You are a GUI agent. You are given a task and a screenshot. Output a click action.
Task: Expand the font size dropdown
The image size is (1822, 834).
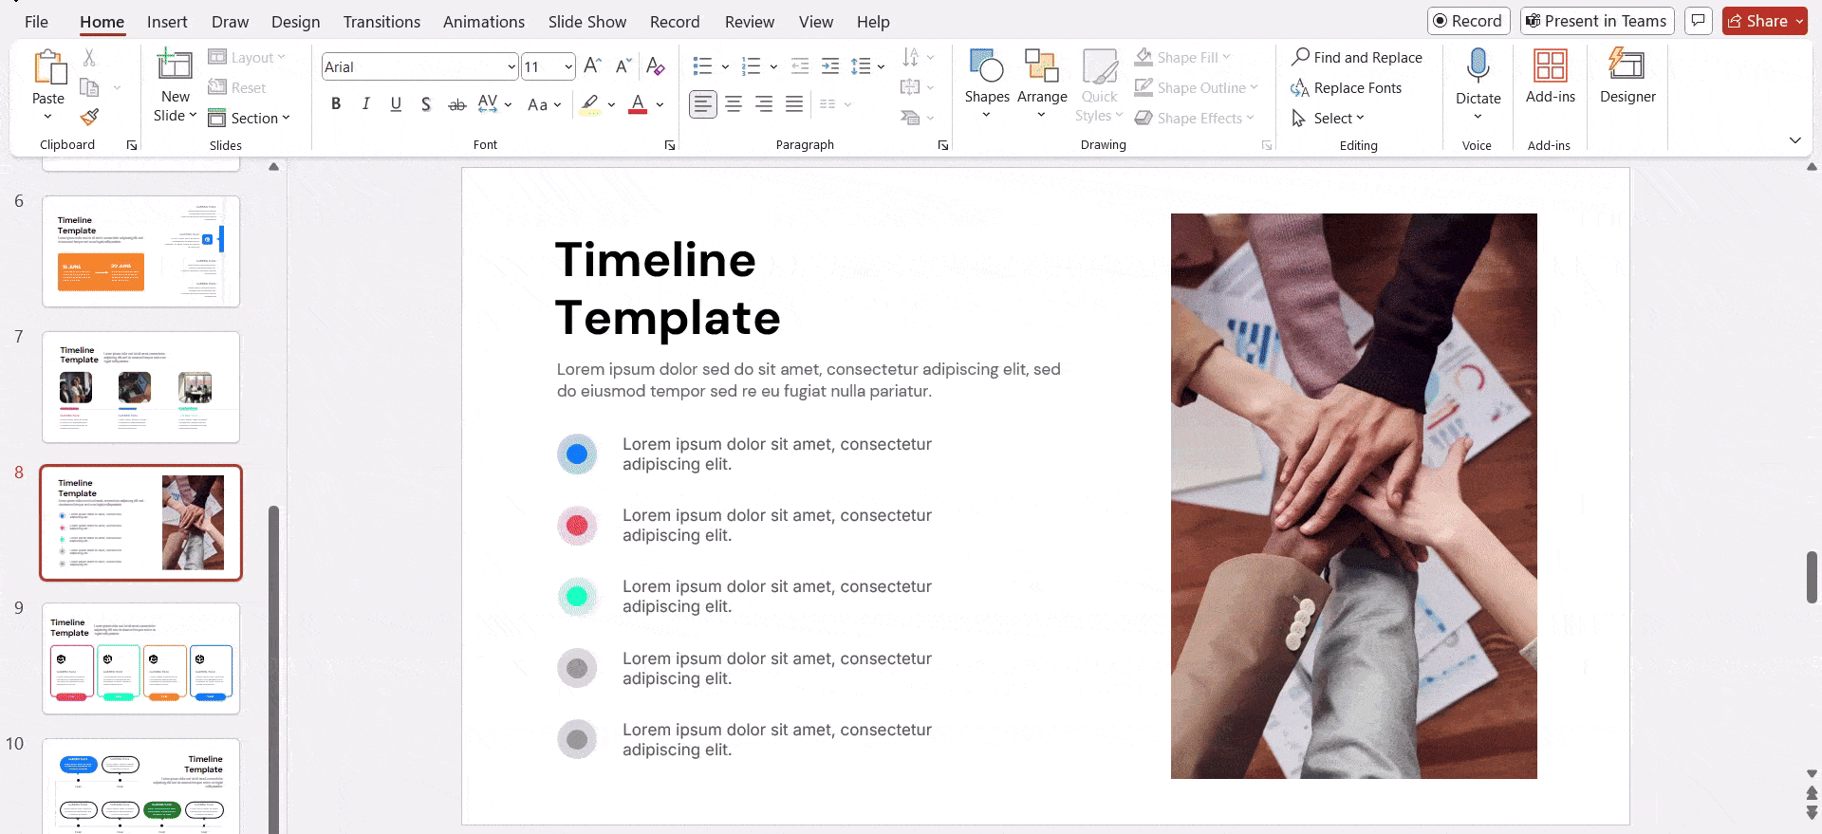(x=568, y=66)
